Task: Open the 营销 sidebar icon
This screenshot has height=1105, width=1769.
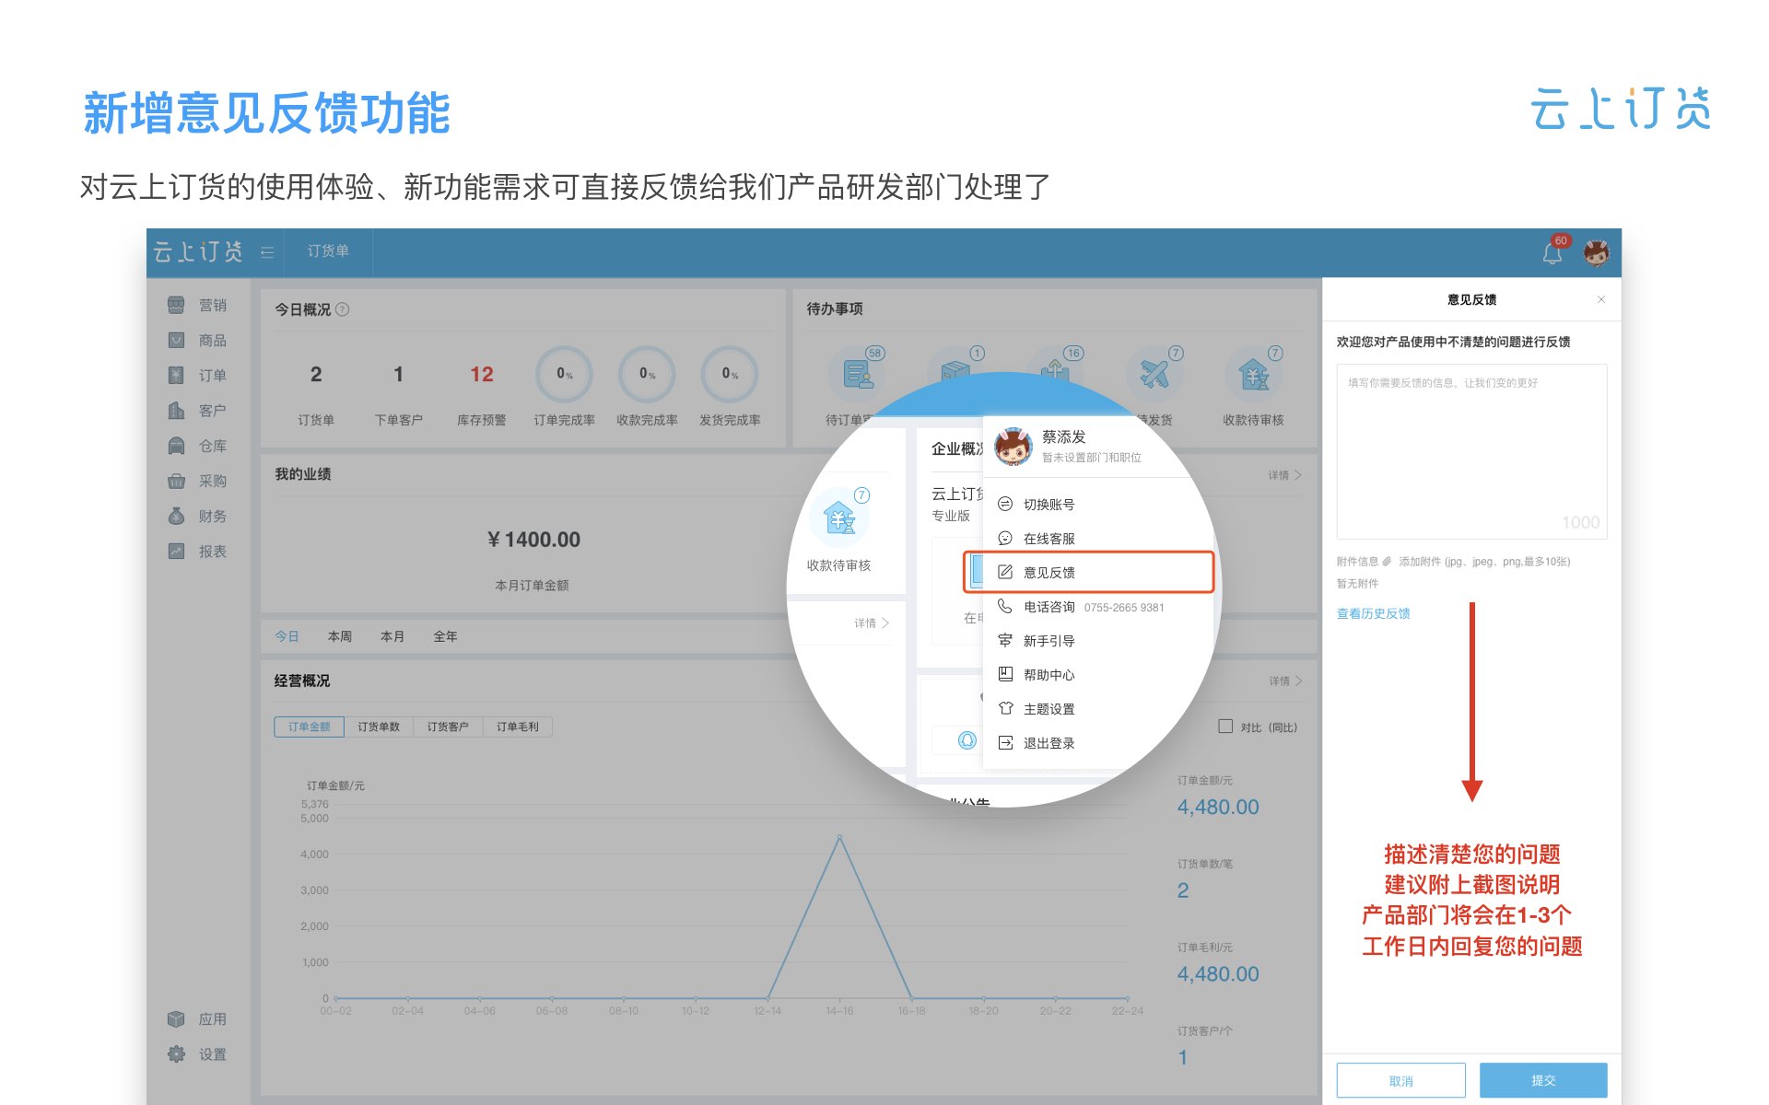Action: click(176, 305)
